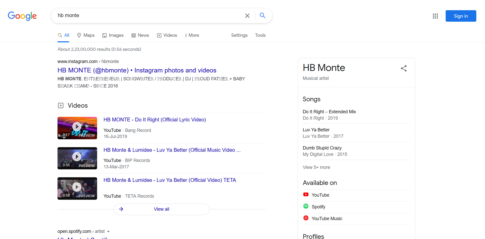Open HB MONTE Instagram result link
This screenshot has width=485, height=239.
pos(137,70)
